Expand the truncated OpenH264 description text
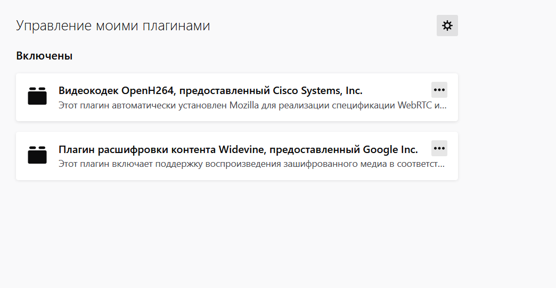 point(252,105)
